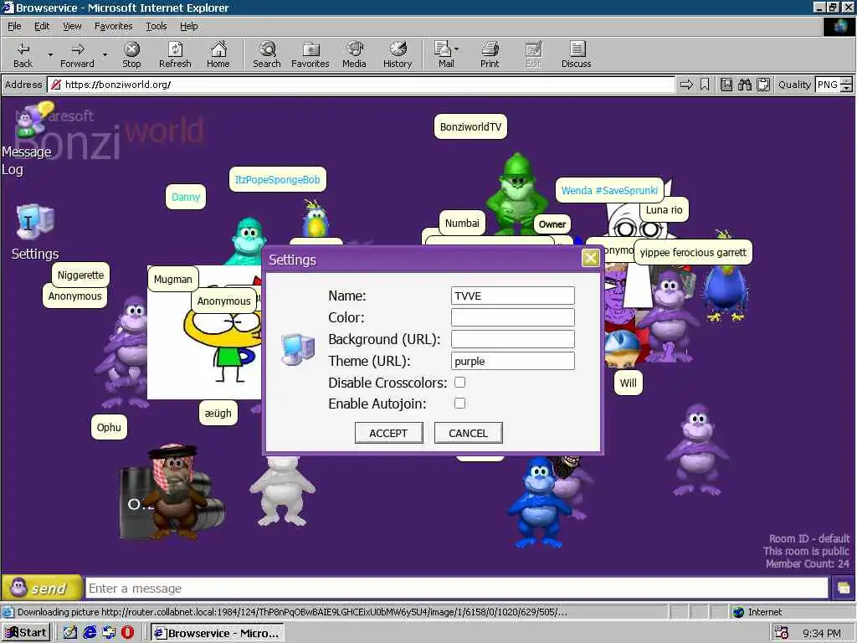Click the binoculars find icon
The height and width of the screenshot is (643, 857).
pos(744,85)
